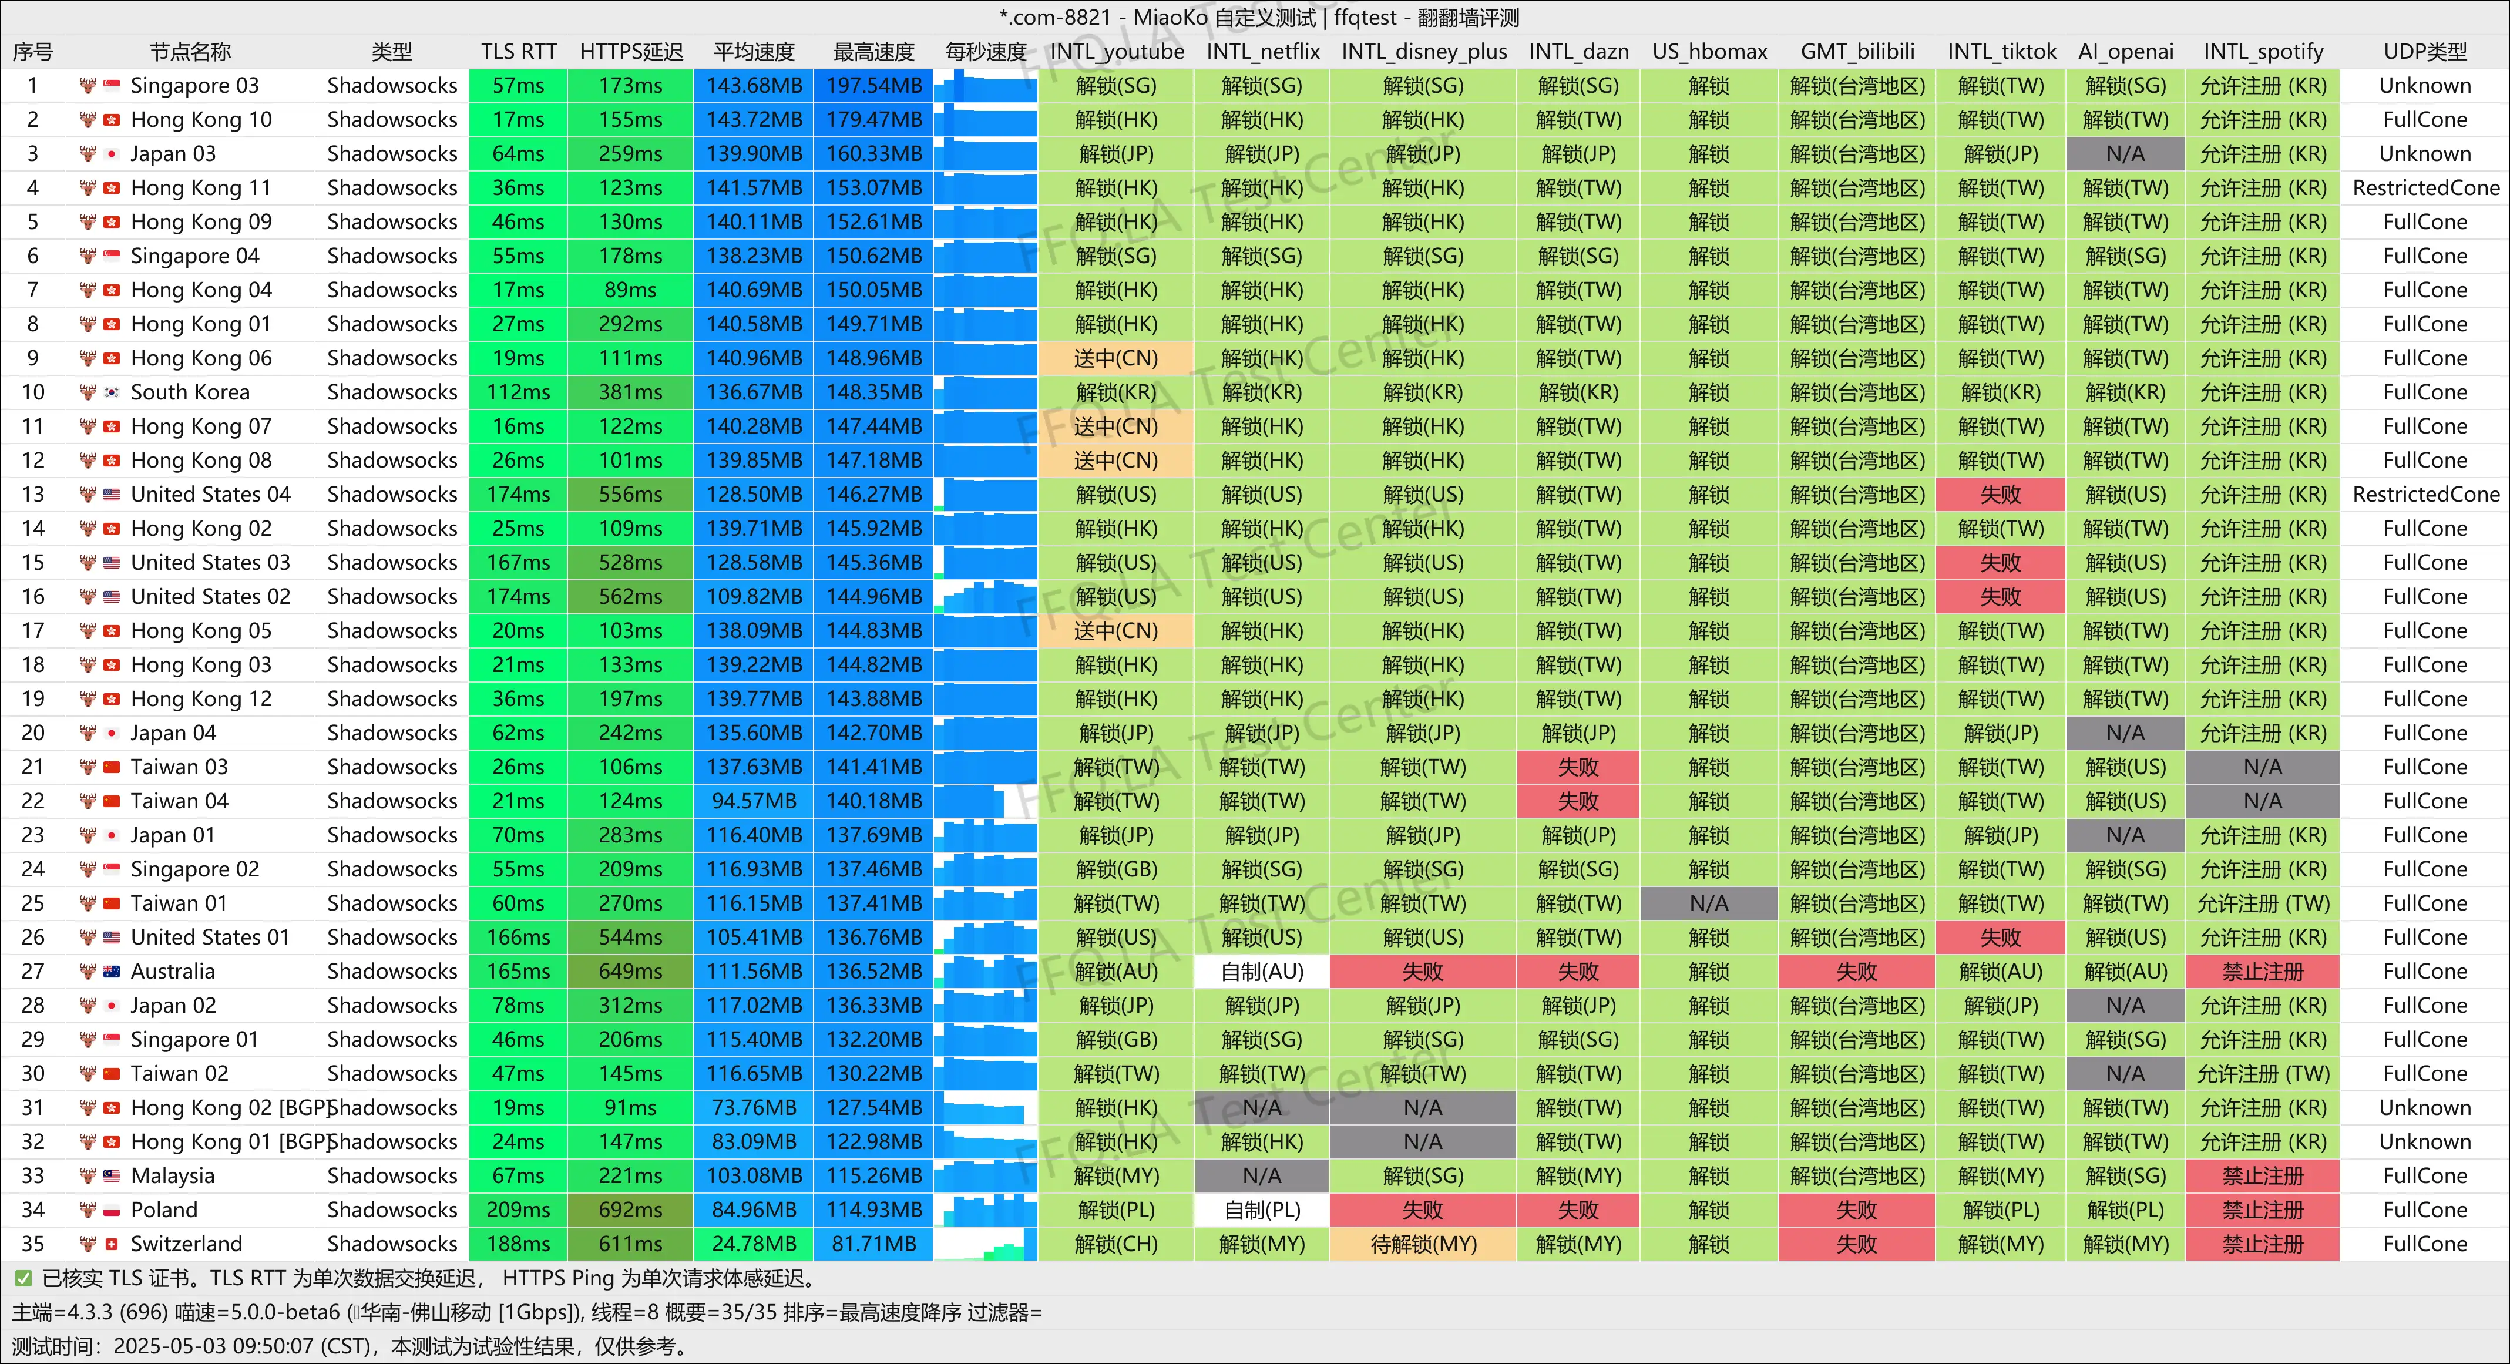Click the US flag in the United States 01 row
Image resolution: width=2510 pixels, height=1364 pixels.
pyautogui.click(x=112, y=938)
